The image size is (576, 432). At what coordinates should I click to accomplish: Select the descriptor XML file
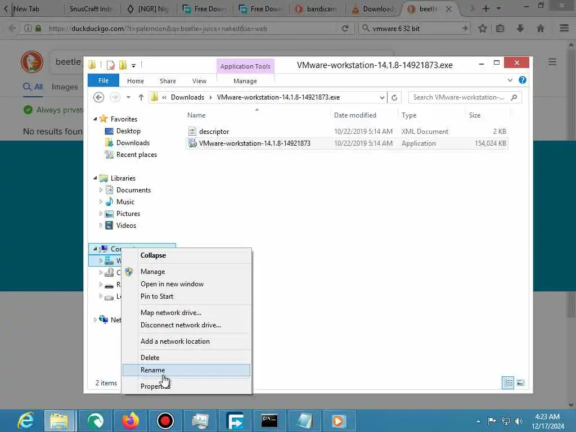coord(347,131)
